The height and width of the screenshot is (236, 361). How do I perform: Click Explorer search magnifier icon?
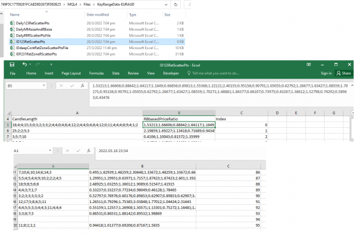189,5
